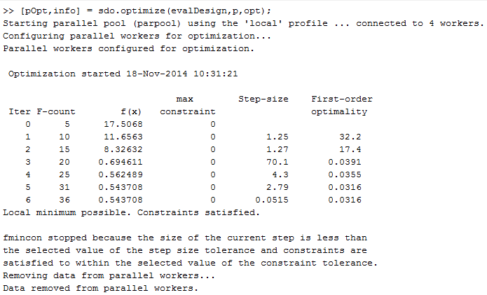Click the Iter column header
The width and height of the screenshot is (487, 295).
(20, 111)
